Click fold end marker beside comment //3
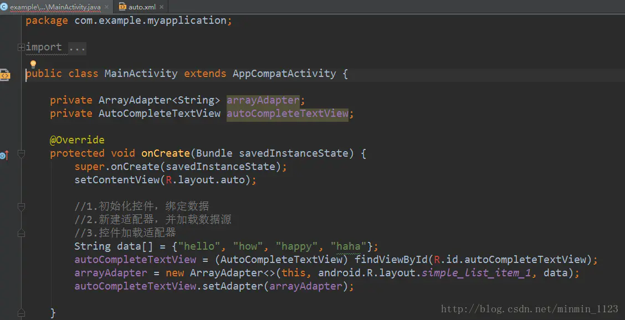This screenshot has height=320, width=625. click(x=21, y=233)
